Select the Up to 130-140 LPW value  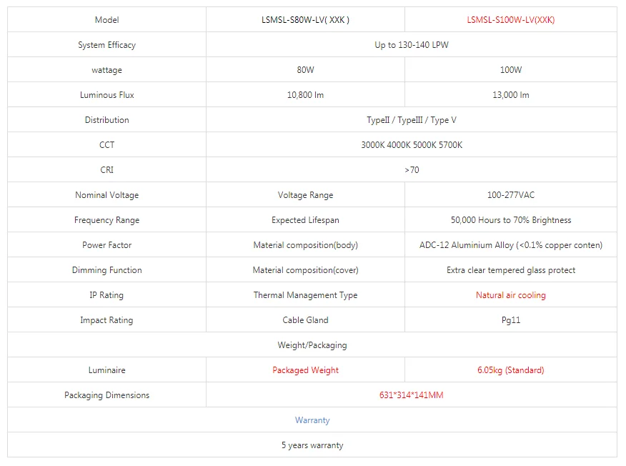pyautogui.click(x=411, y=45)
